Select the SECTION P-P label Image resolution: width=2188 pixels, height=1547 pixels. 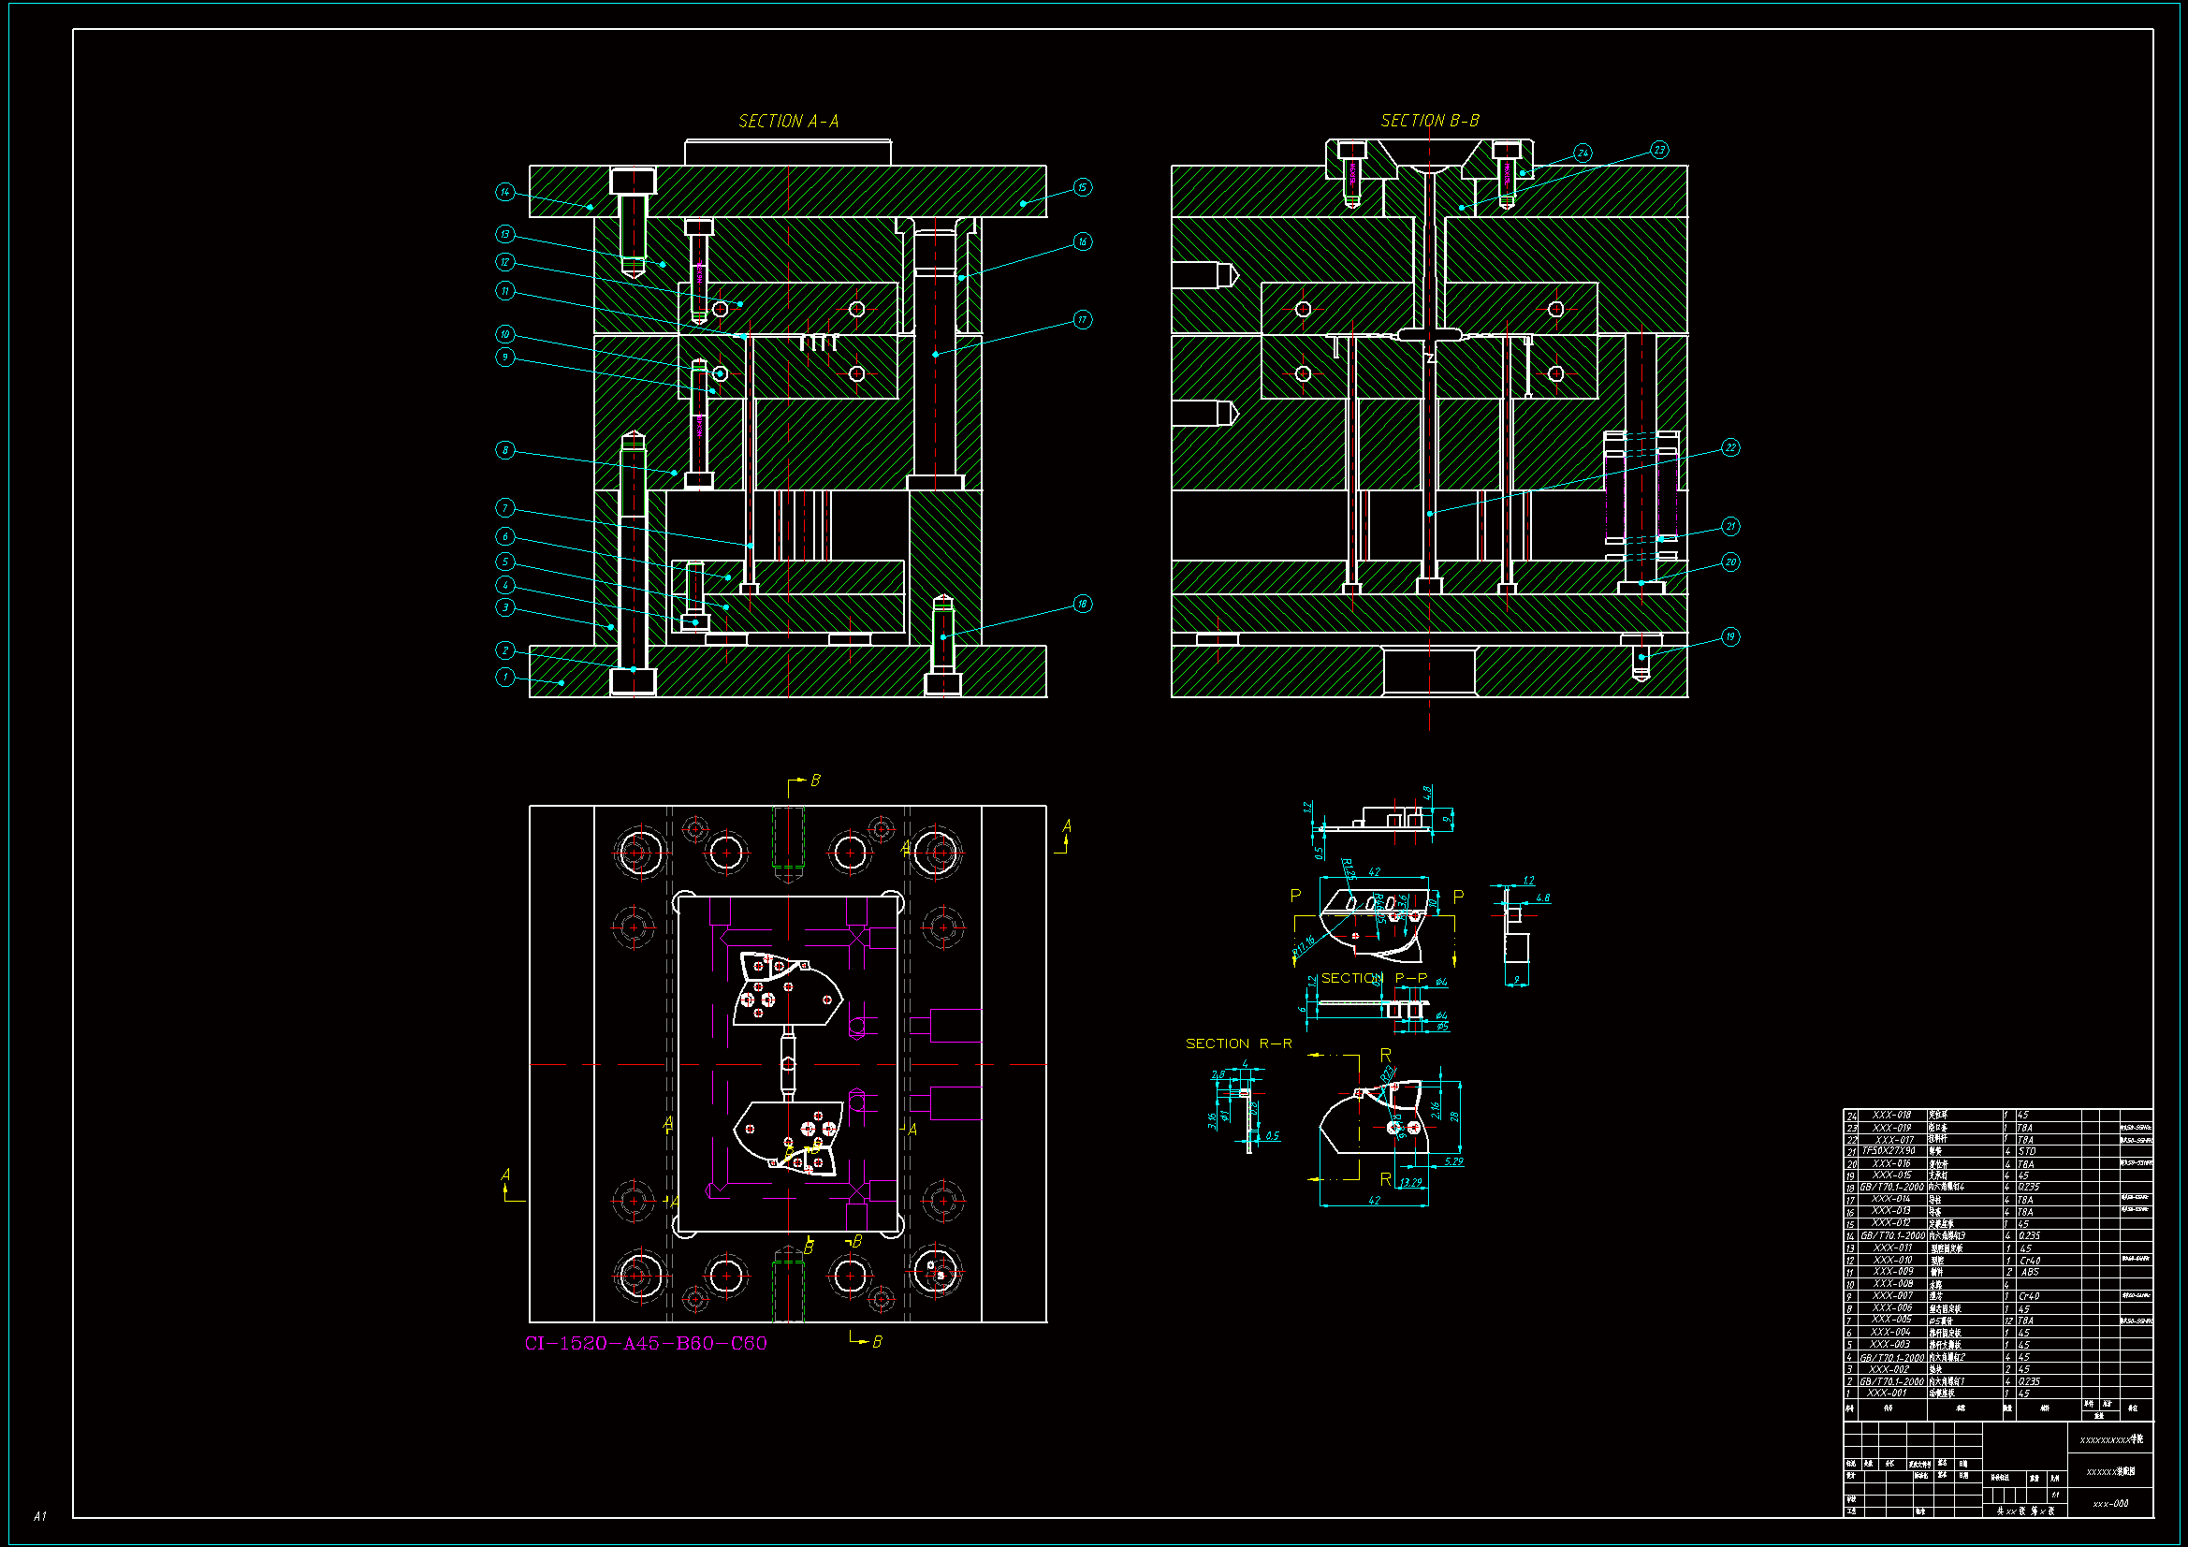[1373, 978]
